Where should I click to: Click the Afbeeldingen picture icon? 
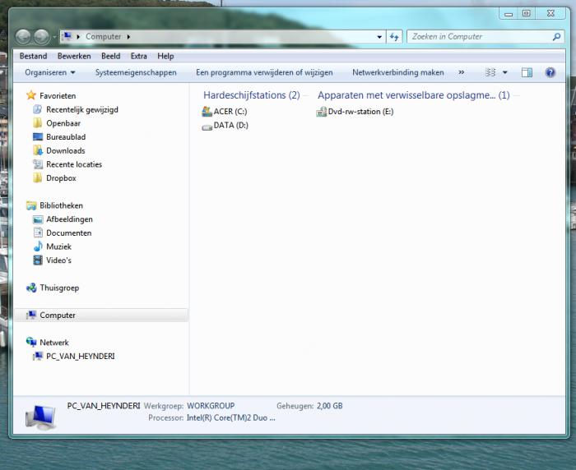(x=38, y=219)
